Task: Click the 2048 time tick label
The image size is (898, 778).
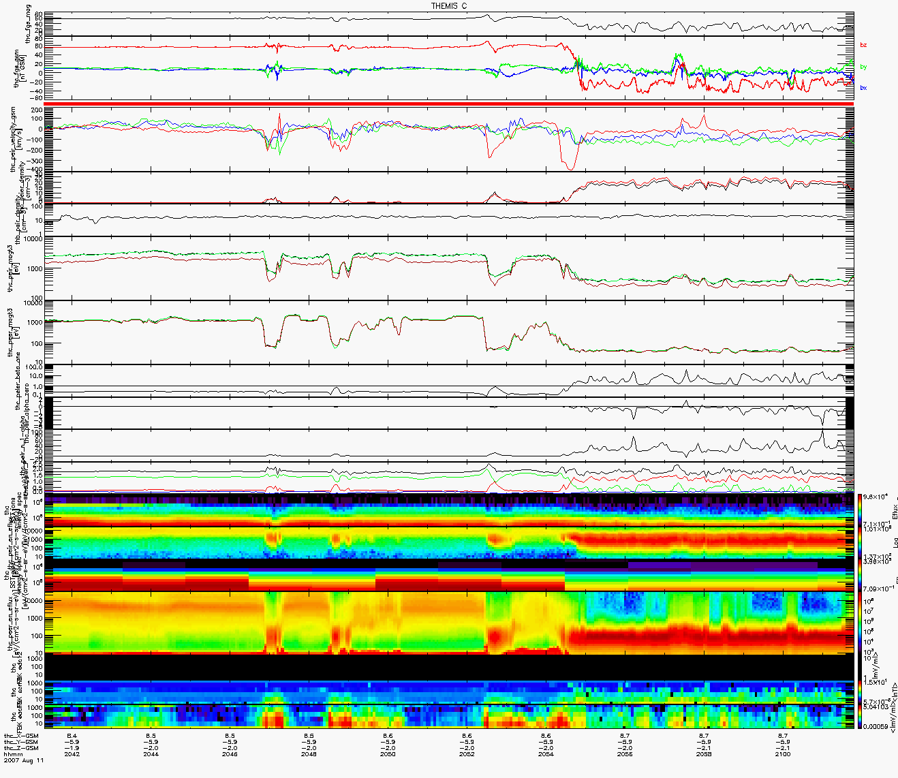Action: pyautogui.click(x=309, y=754)
